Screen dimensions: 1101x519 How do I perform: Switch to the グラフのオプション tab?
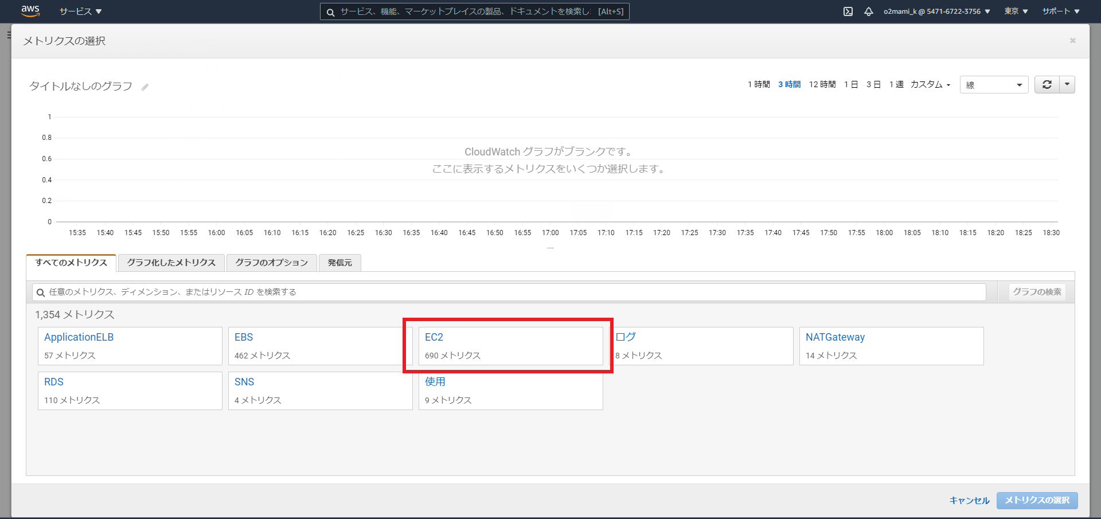272,263
